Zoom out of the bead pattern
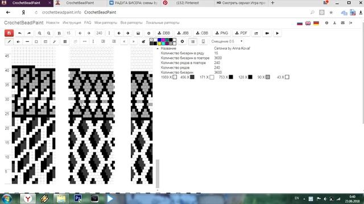The height and width of the screenshot is (204, 364). tap(48, 33)
